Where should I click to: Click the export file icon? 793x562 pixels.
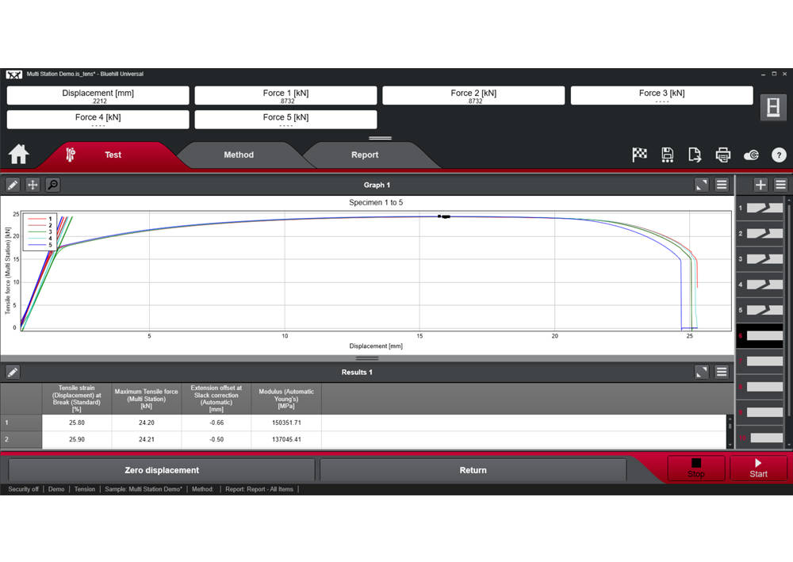[x=695, y=155]
